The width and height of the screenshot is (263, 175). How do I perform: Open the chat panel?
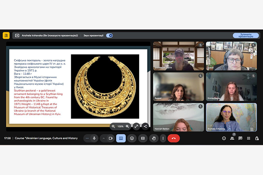pos(241,138)
